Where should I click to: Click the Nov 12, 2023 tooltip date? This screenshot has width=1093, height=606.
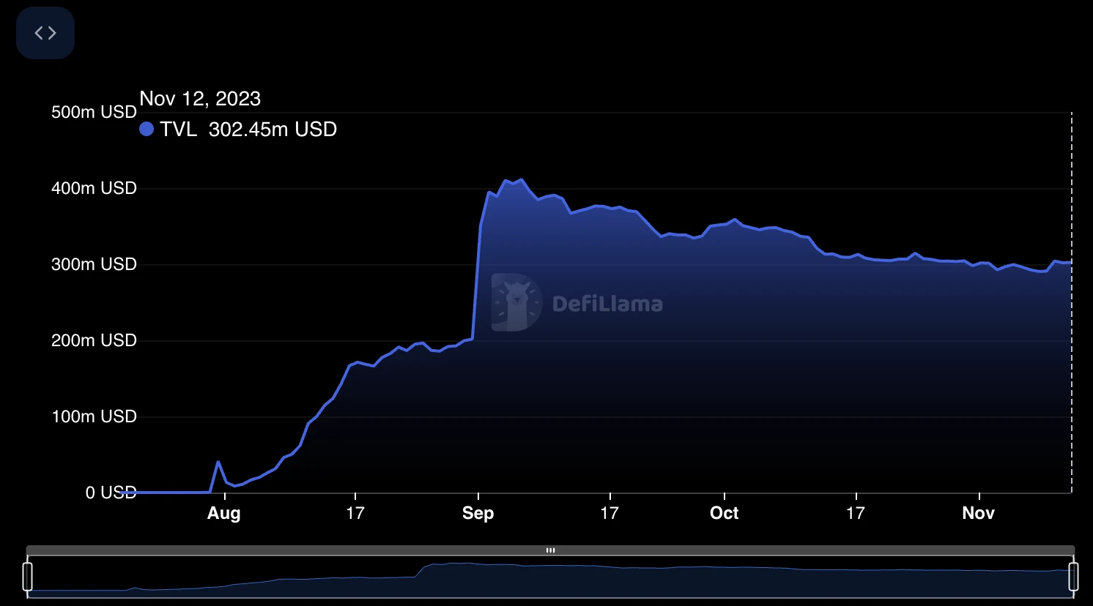coord(200,99)
